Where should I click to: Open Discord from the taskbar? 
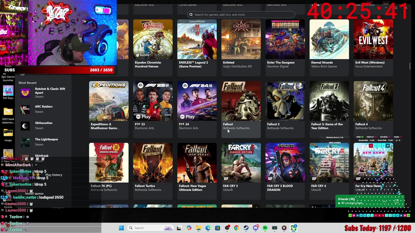tap(255, 228)
